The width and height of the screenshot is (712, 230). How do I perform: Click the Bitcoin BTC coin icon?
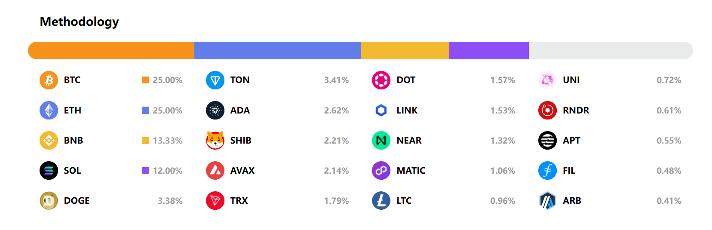pyautogui.click(x=49, y=80)
